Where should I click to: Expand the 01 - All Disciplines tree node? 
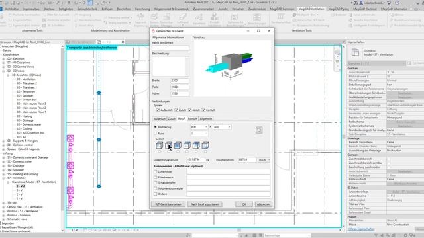(3, 63)
